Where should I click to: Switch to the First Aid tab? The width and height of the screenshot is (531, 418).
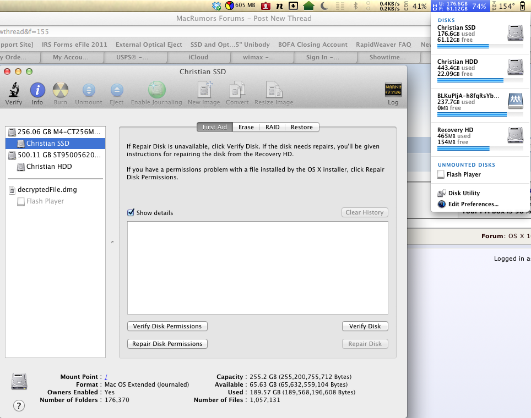[215, 127]
